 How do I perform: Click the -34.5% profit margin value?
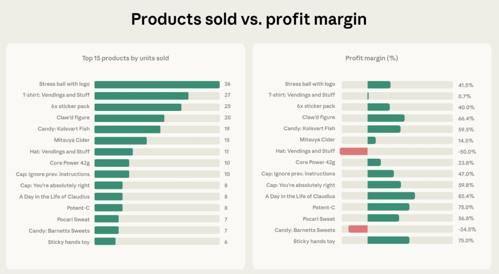pyautogui.click(x=467, y=230)
